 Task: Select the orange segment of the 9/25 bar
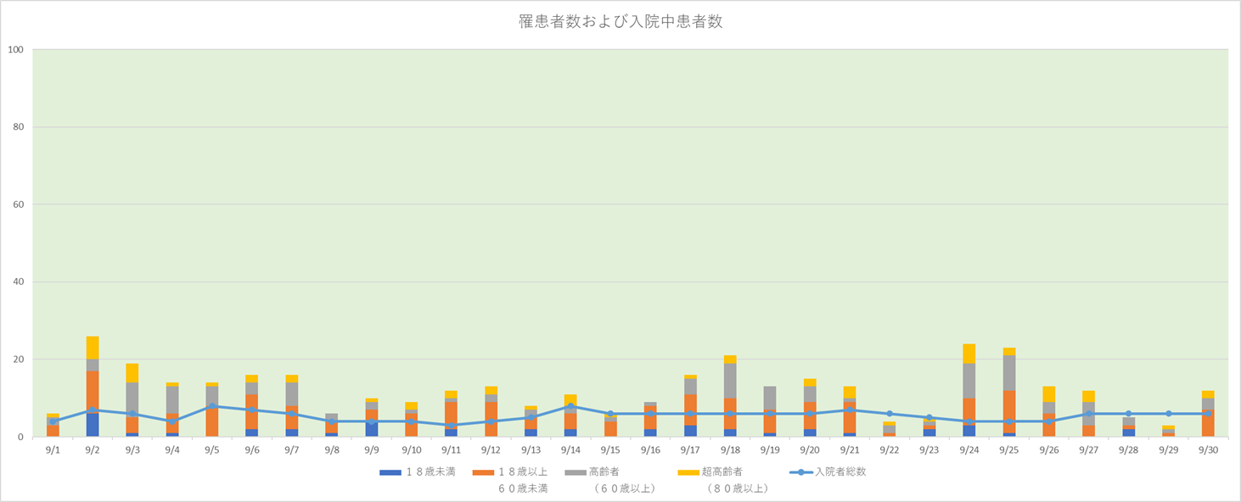tap(1008, 411)
